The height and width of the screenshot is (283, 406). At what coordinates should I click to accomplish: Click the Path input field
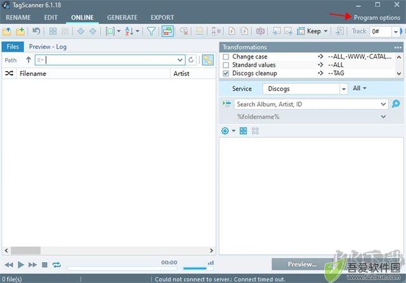(x=110, y=60)
